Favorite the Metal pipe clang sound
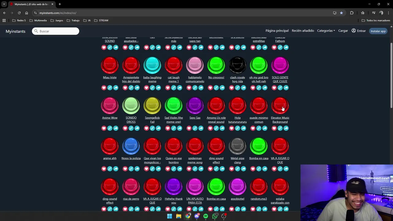This screenshot has width=393, height=221. (232, 169)
